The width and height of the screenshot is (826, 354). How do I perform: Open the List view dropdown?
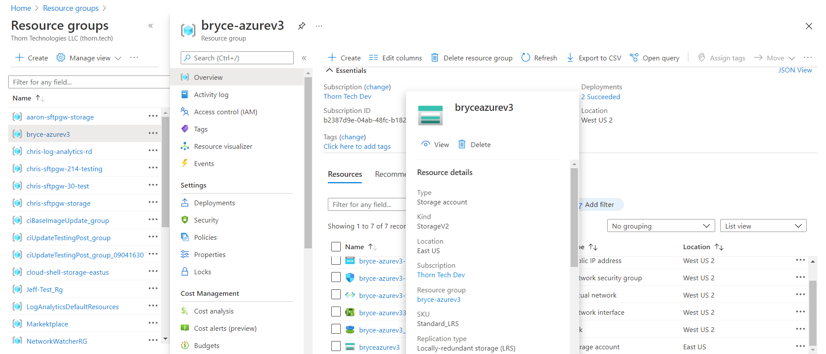click(763, 226)
